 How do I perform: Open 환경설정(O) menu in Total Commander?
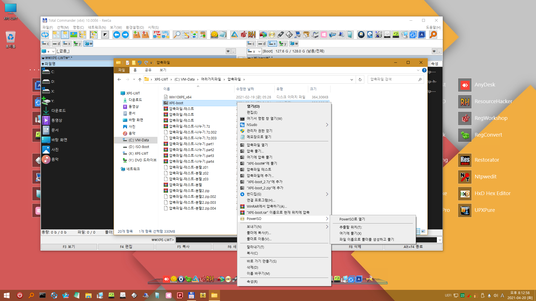pyautogui.click(x=135, y=27)
